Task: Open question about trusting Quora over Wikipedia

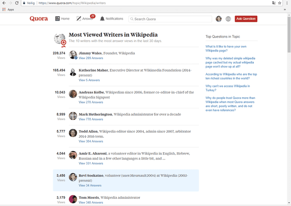Action: [230, 104]
